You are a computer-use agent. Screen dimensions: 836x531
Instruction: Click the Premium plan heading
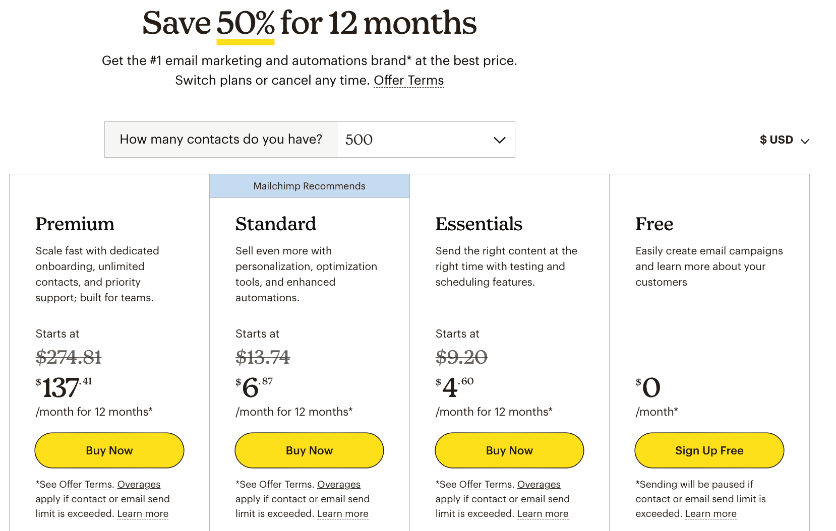click(75, 224)
